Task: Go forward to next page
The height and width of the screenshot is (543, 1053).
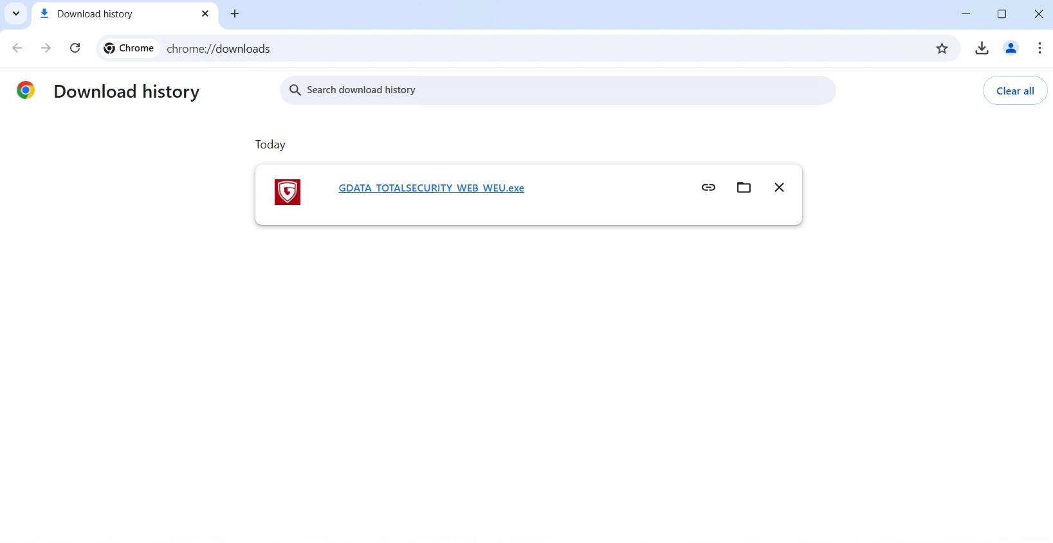Action: point(46,48)
